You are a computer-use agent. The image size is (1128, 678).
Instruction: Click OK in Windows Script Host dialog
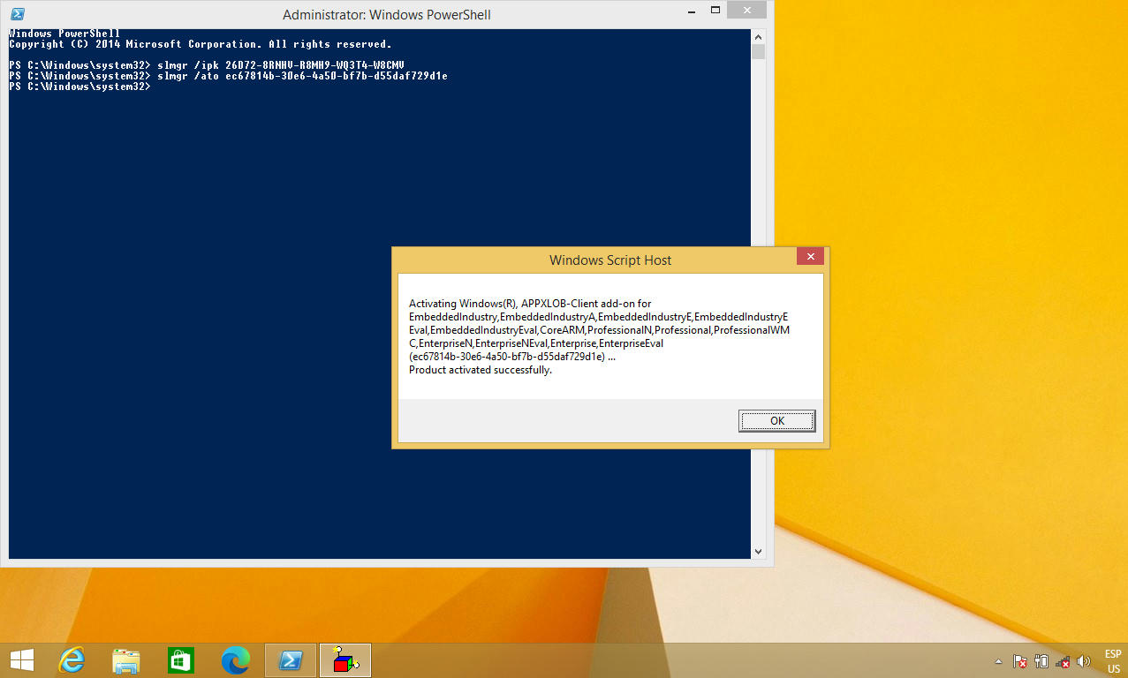pyautogui.click(x=776, y=421)
